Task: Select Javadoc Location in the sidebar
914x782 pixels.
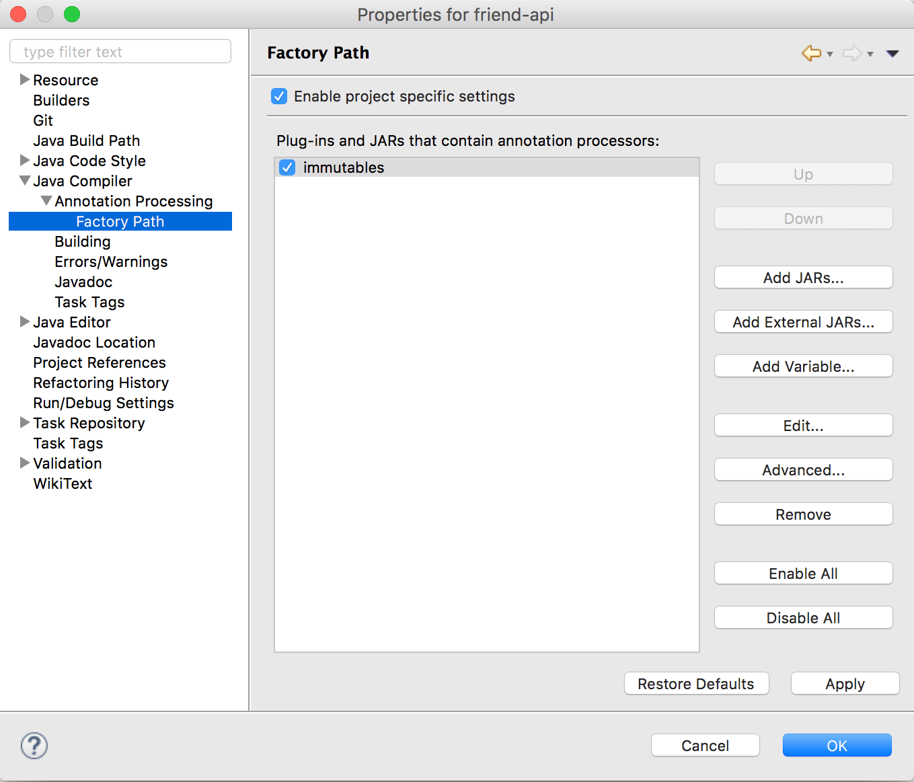Action: coord(94,342)
